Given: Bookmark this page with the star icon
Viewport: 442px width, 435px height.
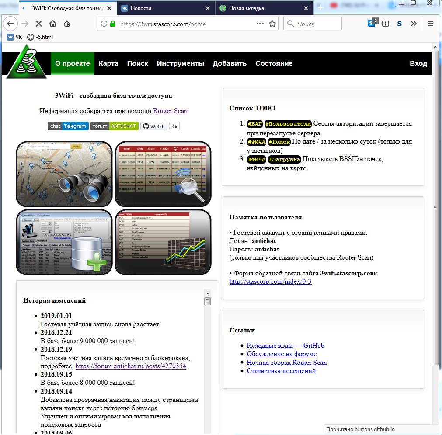Looking at the screenshot, I should (272, 24).
